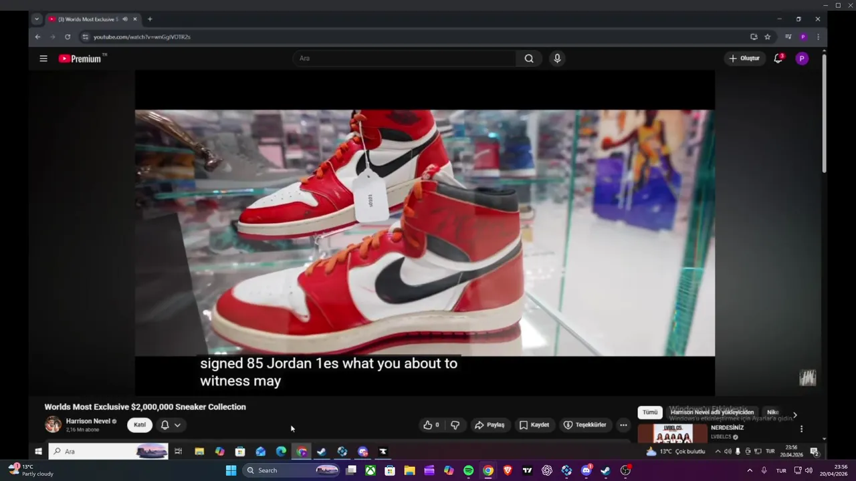Open the YouTube guide hamburger menu
Image resolution: width=856 pixels, height=481 pixels.
click(x=43, y=59)
